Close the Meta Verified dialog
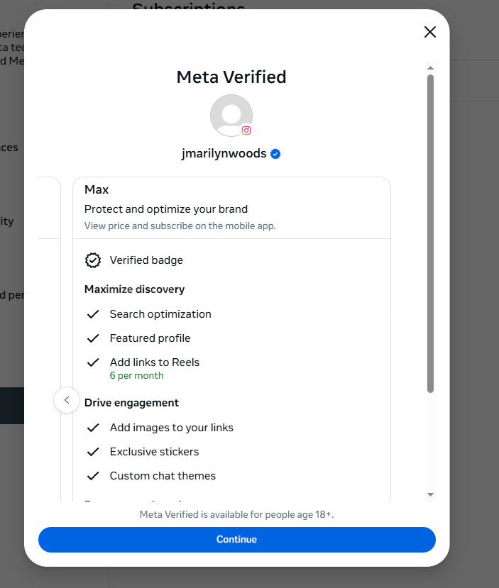Image resolution: width=499 pixels, height=588 pixels. (429, 32)
